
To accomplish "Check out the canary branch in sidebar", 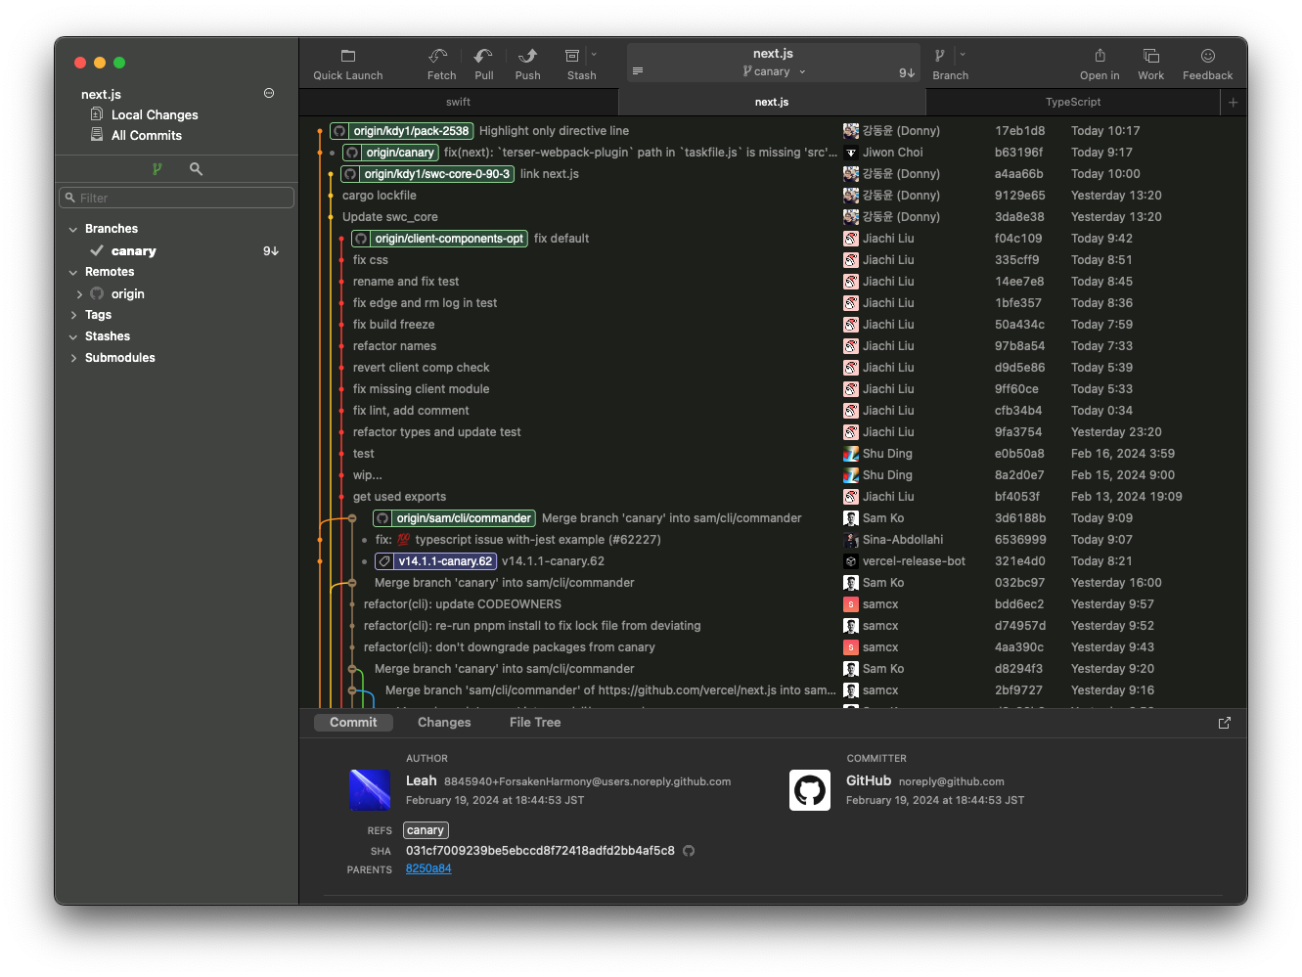I will pyautogui.click(x=134, y=251).
